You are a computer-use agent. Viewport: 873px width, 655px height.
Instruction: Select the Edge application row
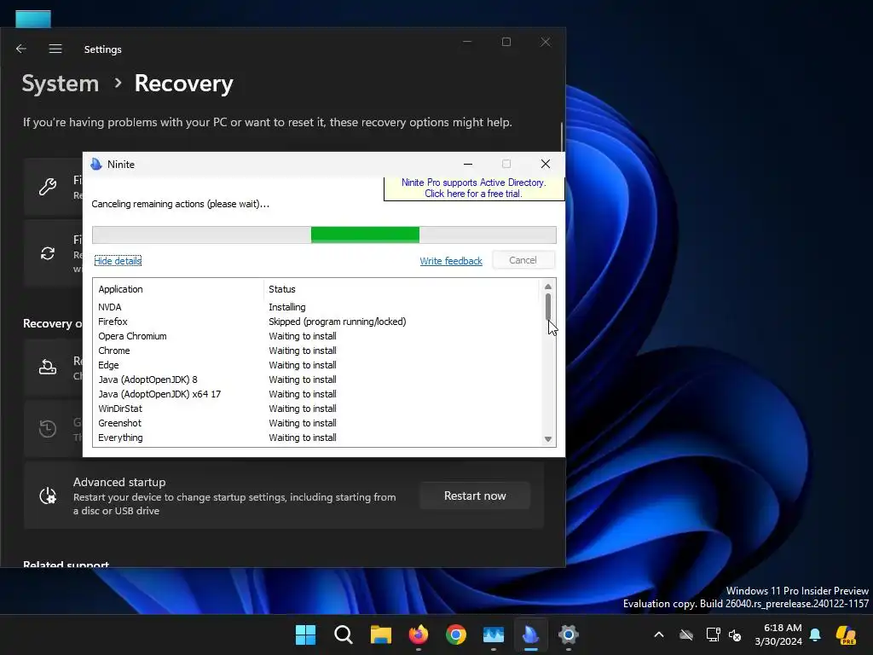pyautogui.click(x=317, y=365)
